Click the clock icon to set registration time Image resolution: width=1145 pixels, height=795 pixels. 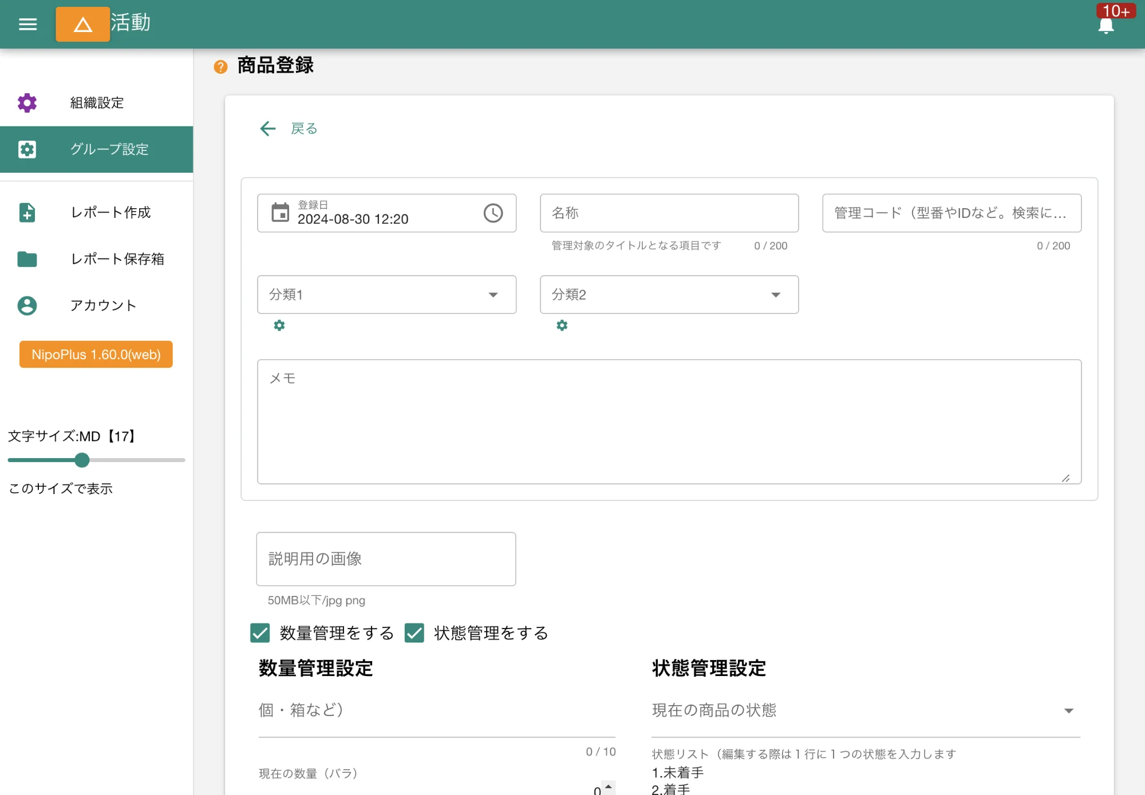coord(493,213)
